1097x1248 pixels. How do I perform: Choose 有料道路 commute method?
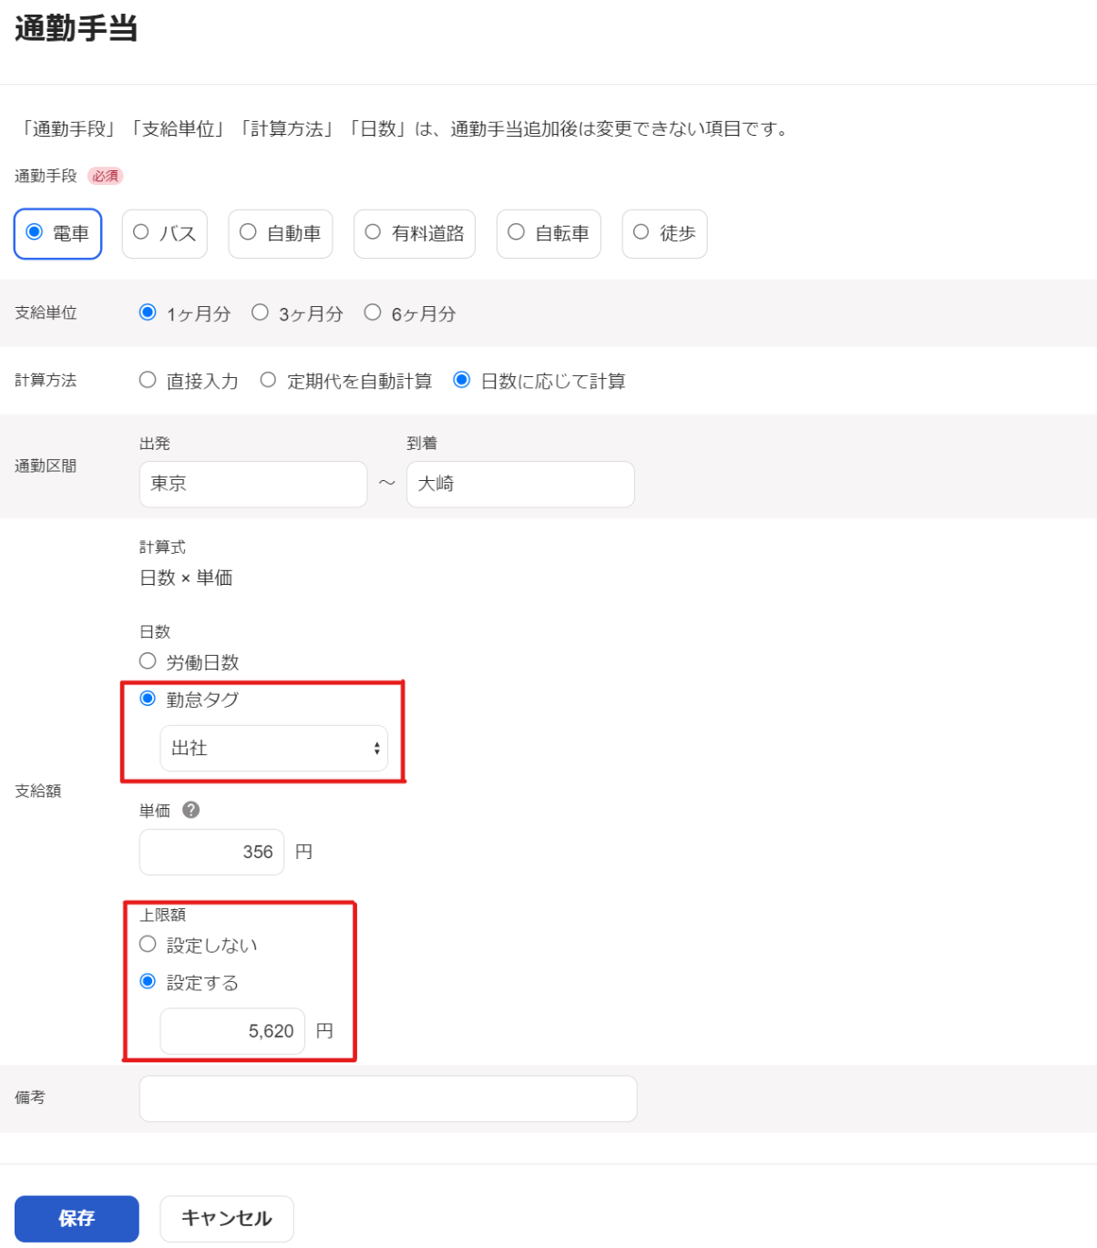(x=415, y=234)
